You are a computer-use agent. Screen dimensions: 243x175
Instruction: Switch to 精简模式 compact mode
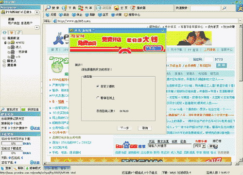pos(34,168)
